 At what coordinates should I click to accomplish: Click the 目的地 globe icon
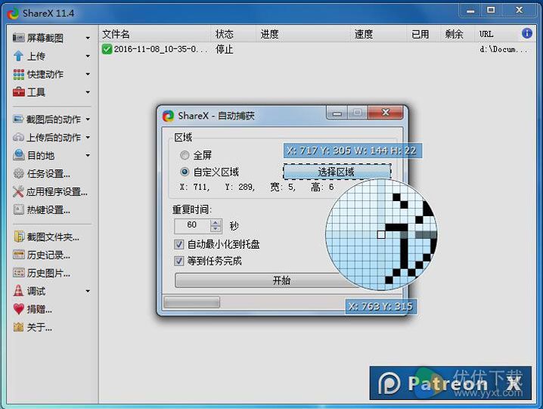[19, 155]
